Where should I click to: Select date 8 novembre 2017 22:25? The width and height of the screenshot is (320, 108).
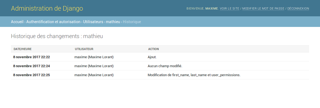click(x=32, y=75)
